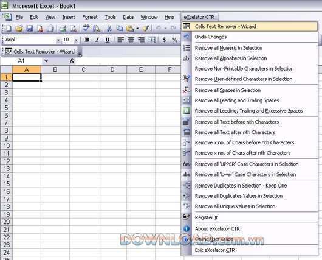Choose Remove all Leading and Trailing Spaces
This screenshot has height=260, width=322.
[x=250, y=100]
